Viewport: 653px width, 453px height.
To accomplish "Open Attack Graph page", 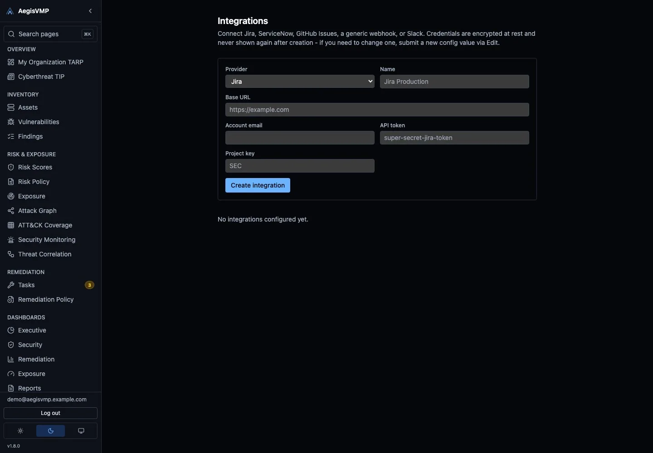I will (50, 211).
